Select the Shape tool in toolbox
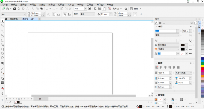Screen dimensions: 204x109 tap(2, 25)
